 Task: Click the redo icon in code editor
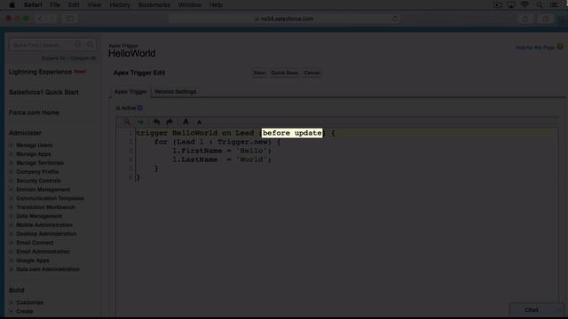click(x=170, y=122)
